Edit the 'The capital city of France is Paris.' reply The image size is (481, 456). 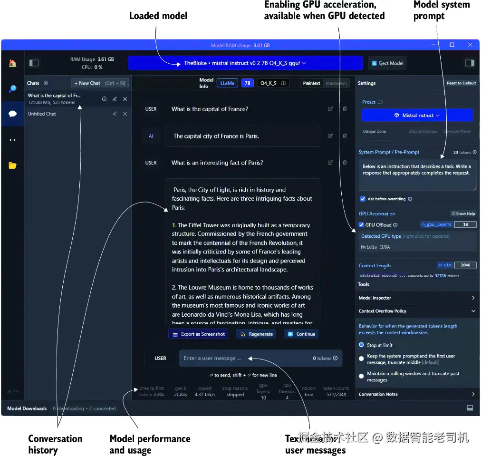tap(330, 136)
